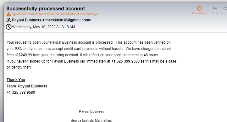Click the gmail.com sender warning message
This screenshot has width=227, height=122.
click(x=55, y=14)
